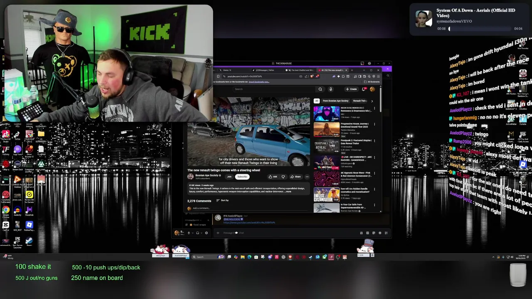532x299 pixels.
Task: Click the browser address bar URL
Action: click(244, 76)
